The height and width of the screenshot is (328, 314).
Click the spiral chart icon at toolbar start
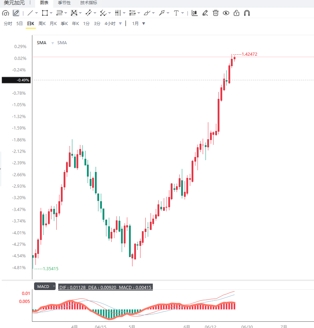pyautogui.click(x=6, y=13)
